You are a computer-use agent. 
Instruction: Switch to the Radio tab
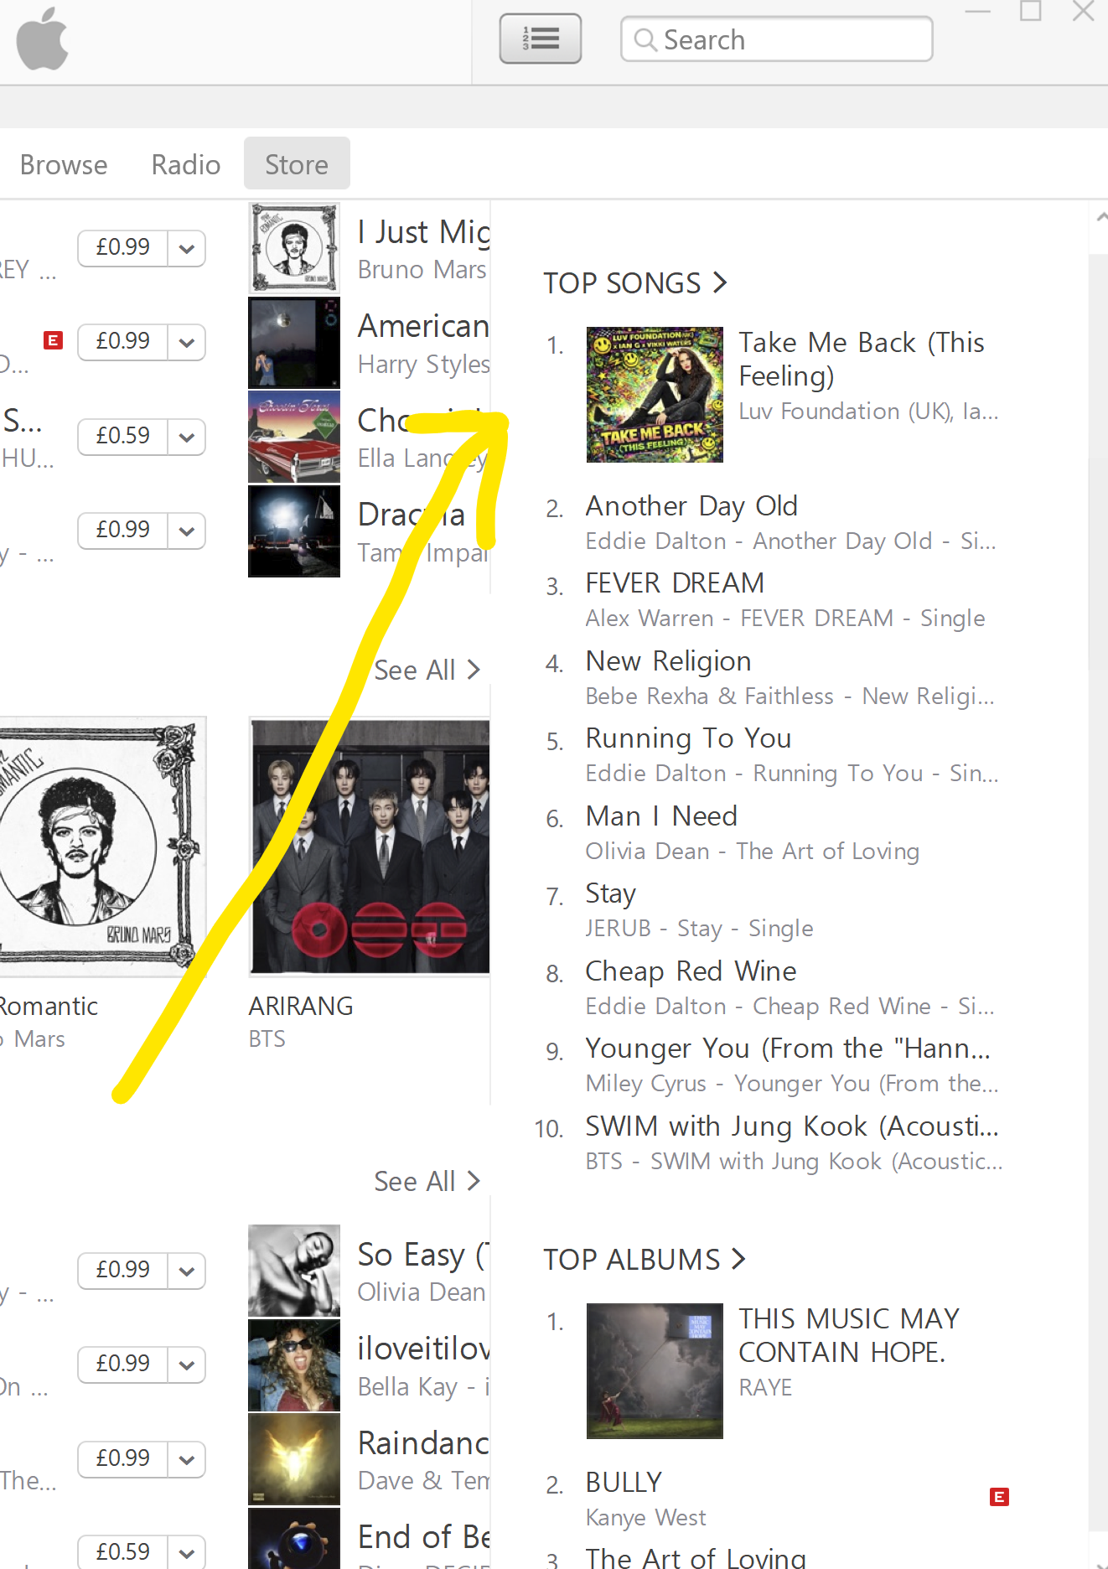coord(186,164)
